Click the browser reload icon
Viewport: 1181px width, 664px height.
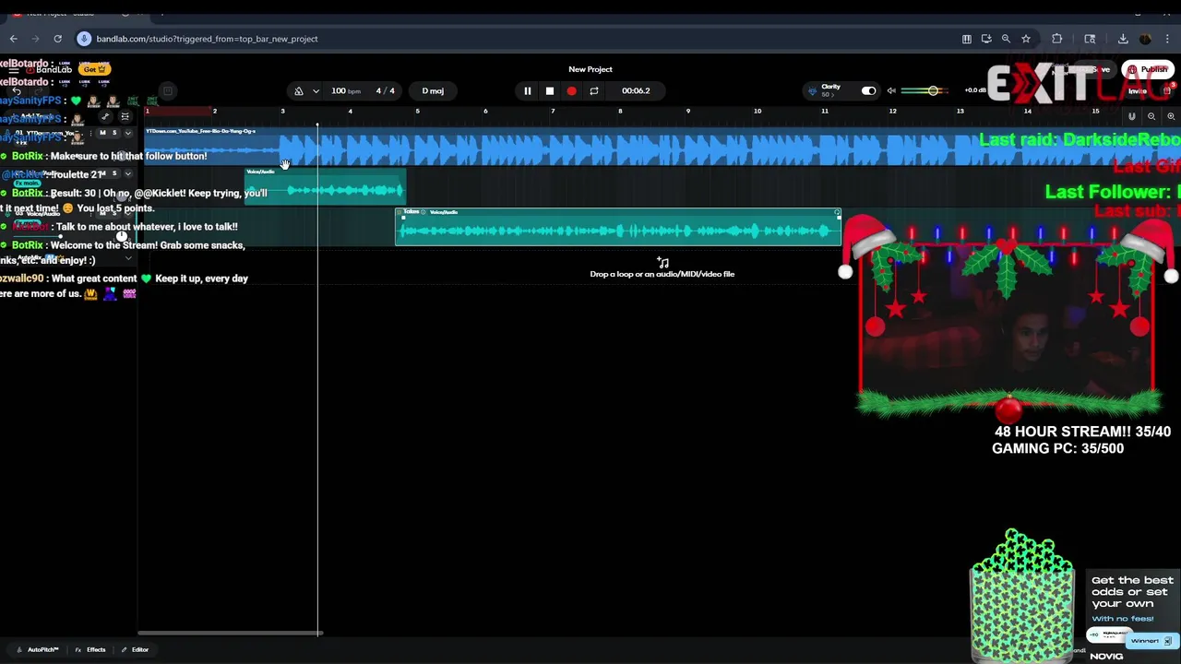(x=57, y=39)
